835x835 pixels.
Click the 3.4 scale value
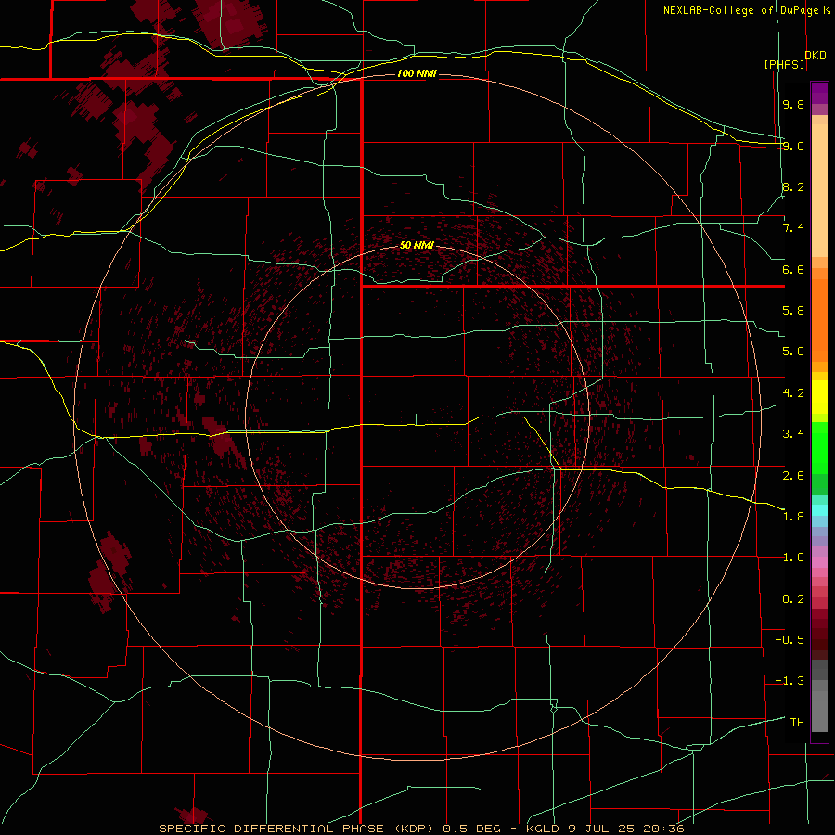point(793,434)
